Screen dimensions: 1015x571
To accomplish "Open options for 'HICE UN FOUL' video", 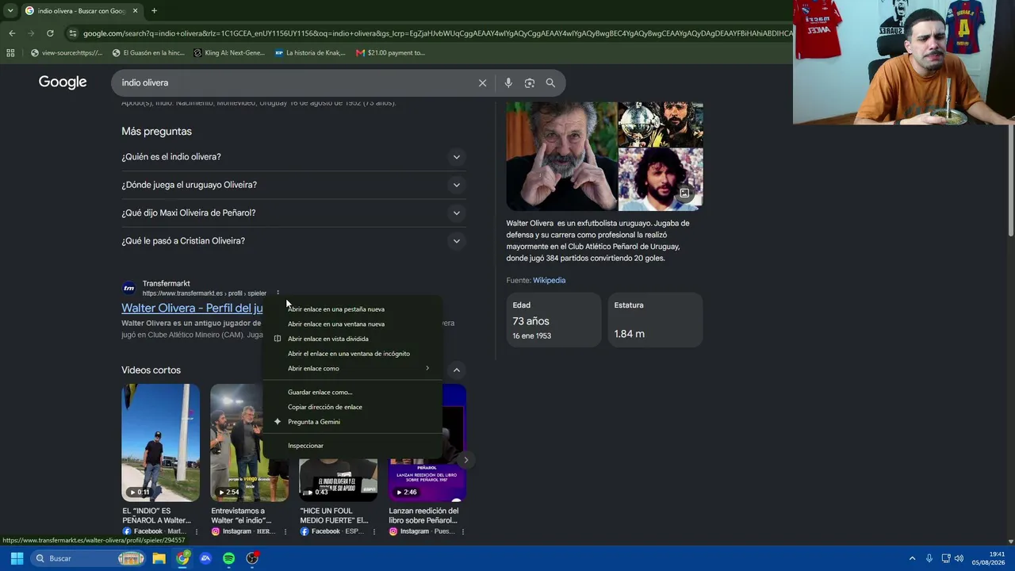I will pos(374,531).
